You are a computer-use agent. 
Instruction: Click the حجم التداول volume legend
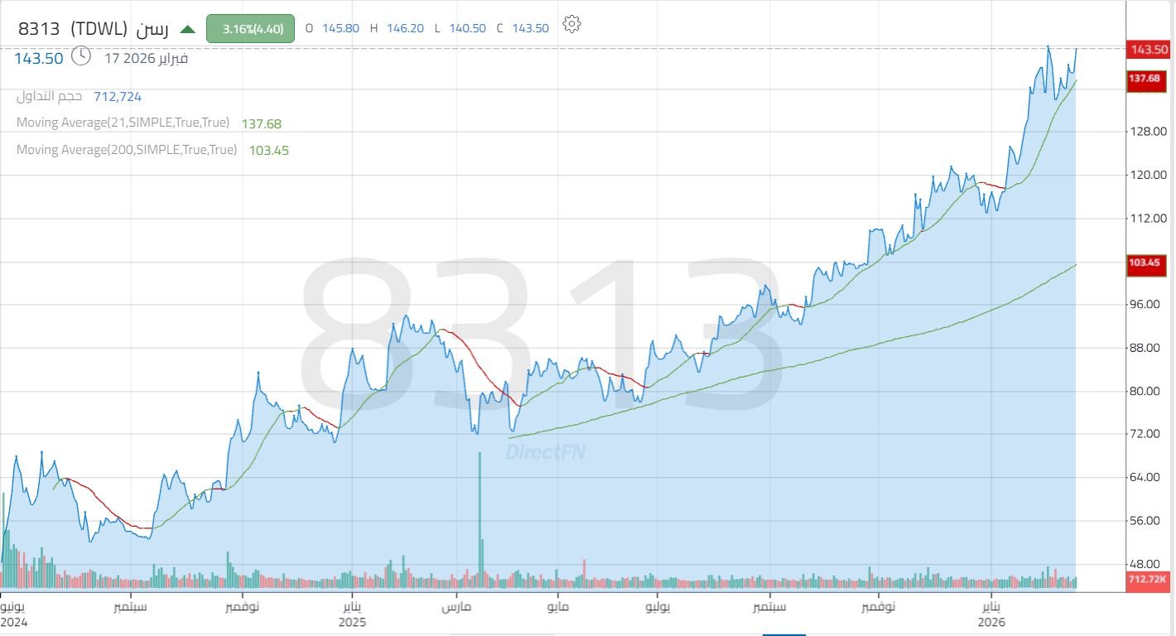(x=50, y=96)
